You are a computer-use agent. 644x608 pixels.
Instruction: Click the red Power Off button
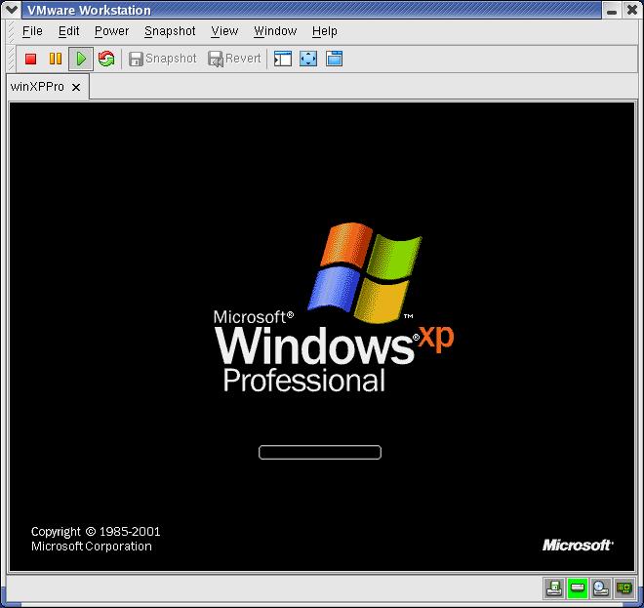[30, 59]
